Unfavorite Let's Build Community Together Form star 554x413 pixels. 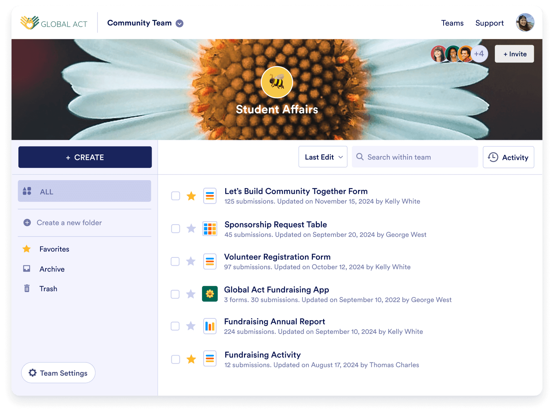click(191, 196)
